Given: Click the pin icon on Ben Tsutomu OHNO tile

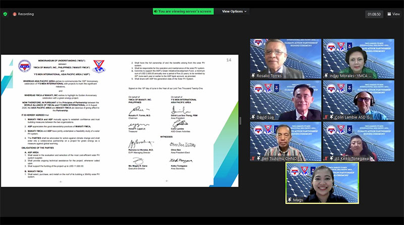Looking at the screenshot, I should click(x=259, y=159).
